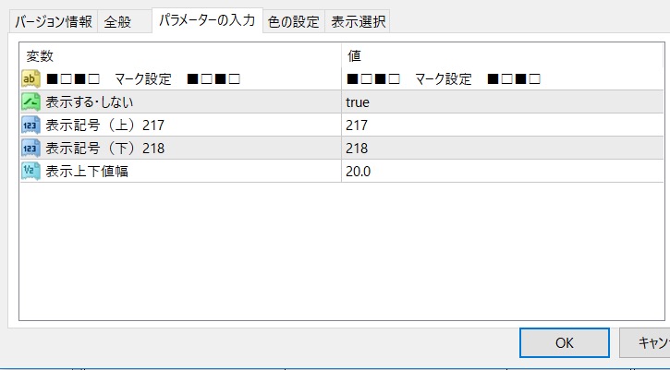This screenshot has height=370, width=670.
Task: Click the integer icon beside 表示記号（上）217
Action: click(x=30, y=125)
